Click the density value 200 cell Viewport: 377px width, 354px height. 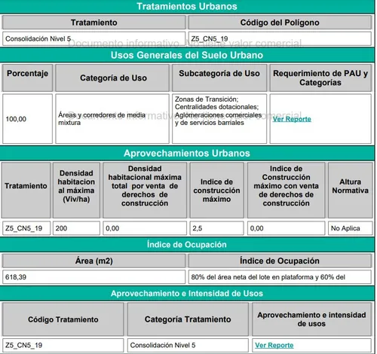pos(76,228)
